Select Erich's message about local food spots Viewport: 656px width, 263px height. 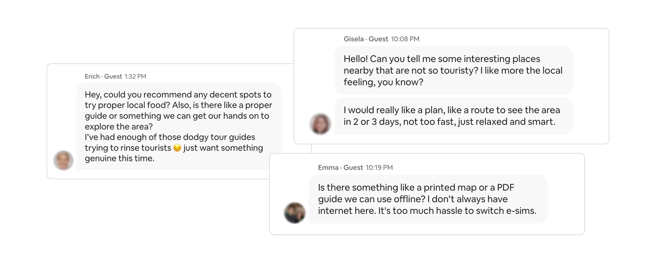pos(178,126)
